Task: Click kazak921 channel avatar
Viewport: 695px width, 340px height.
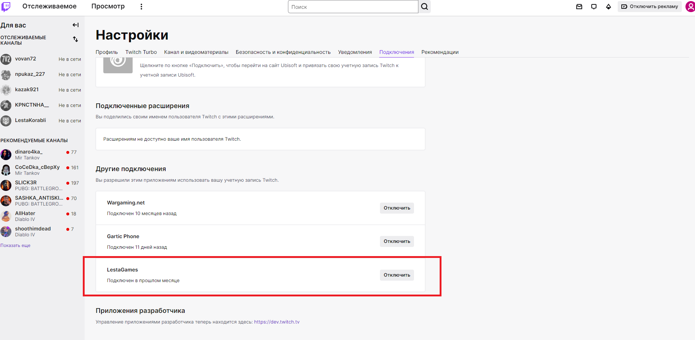Action: coord(6,90)
